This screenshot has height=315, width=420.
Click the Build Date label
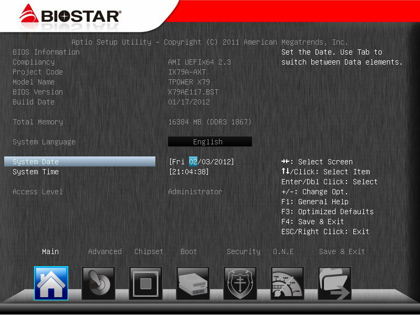(34, 102)
